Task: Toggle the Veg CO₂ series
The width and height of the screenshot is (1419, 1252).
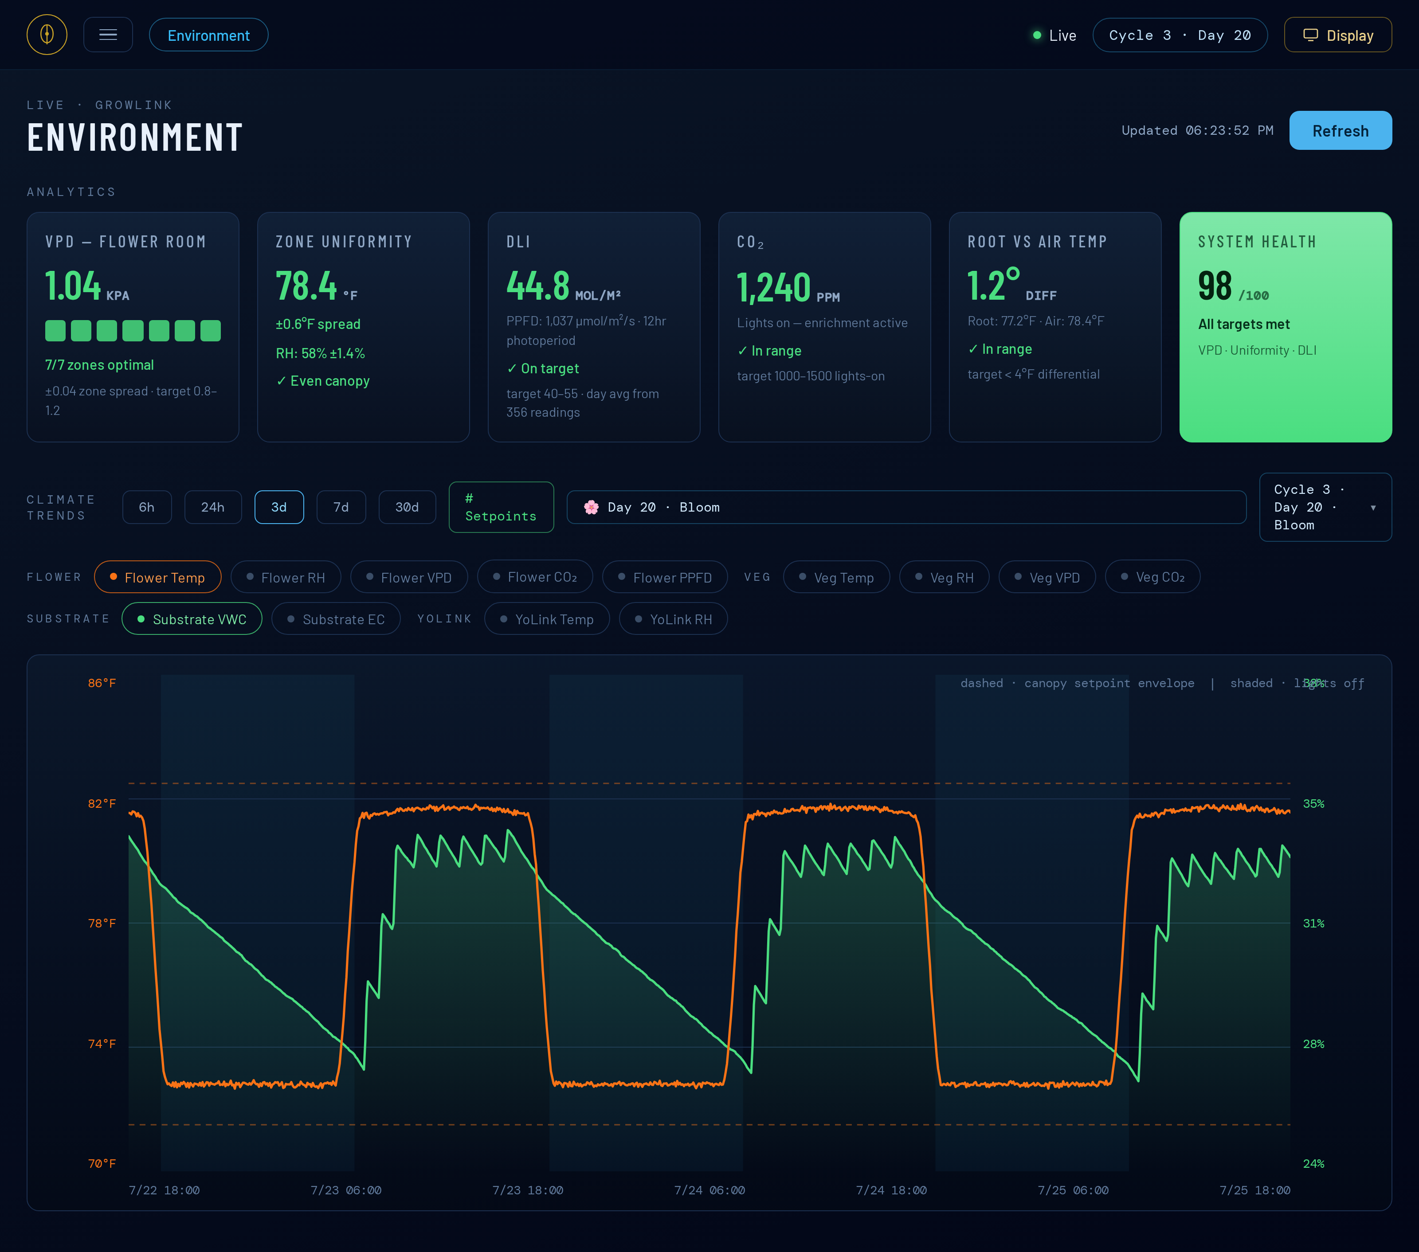Action: [x=1153, y=577]
